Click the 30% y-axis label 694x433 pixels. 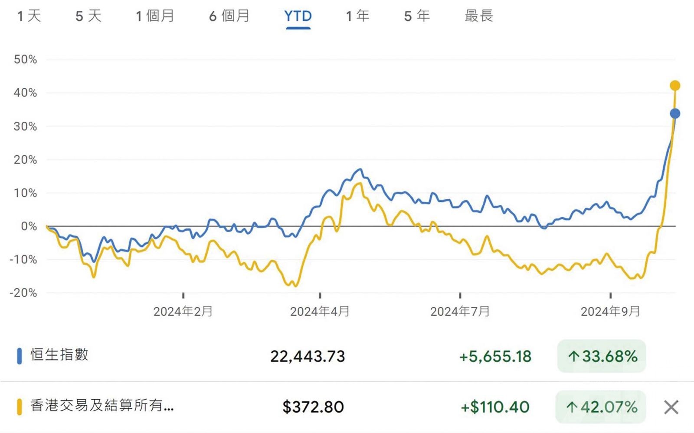point(25,126)
